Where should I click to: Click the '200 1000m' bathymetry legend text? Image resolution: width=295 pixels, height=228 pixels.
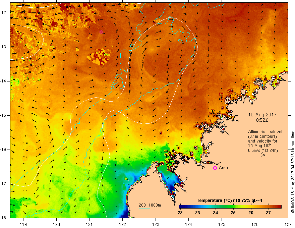(150, 205)
